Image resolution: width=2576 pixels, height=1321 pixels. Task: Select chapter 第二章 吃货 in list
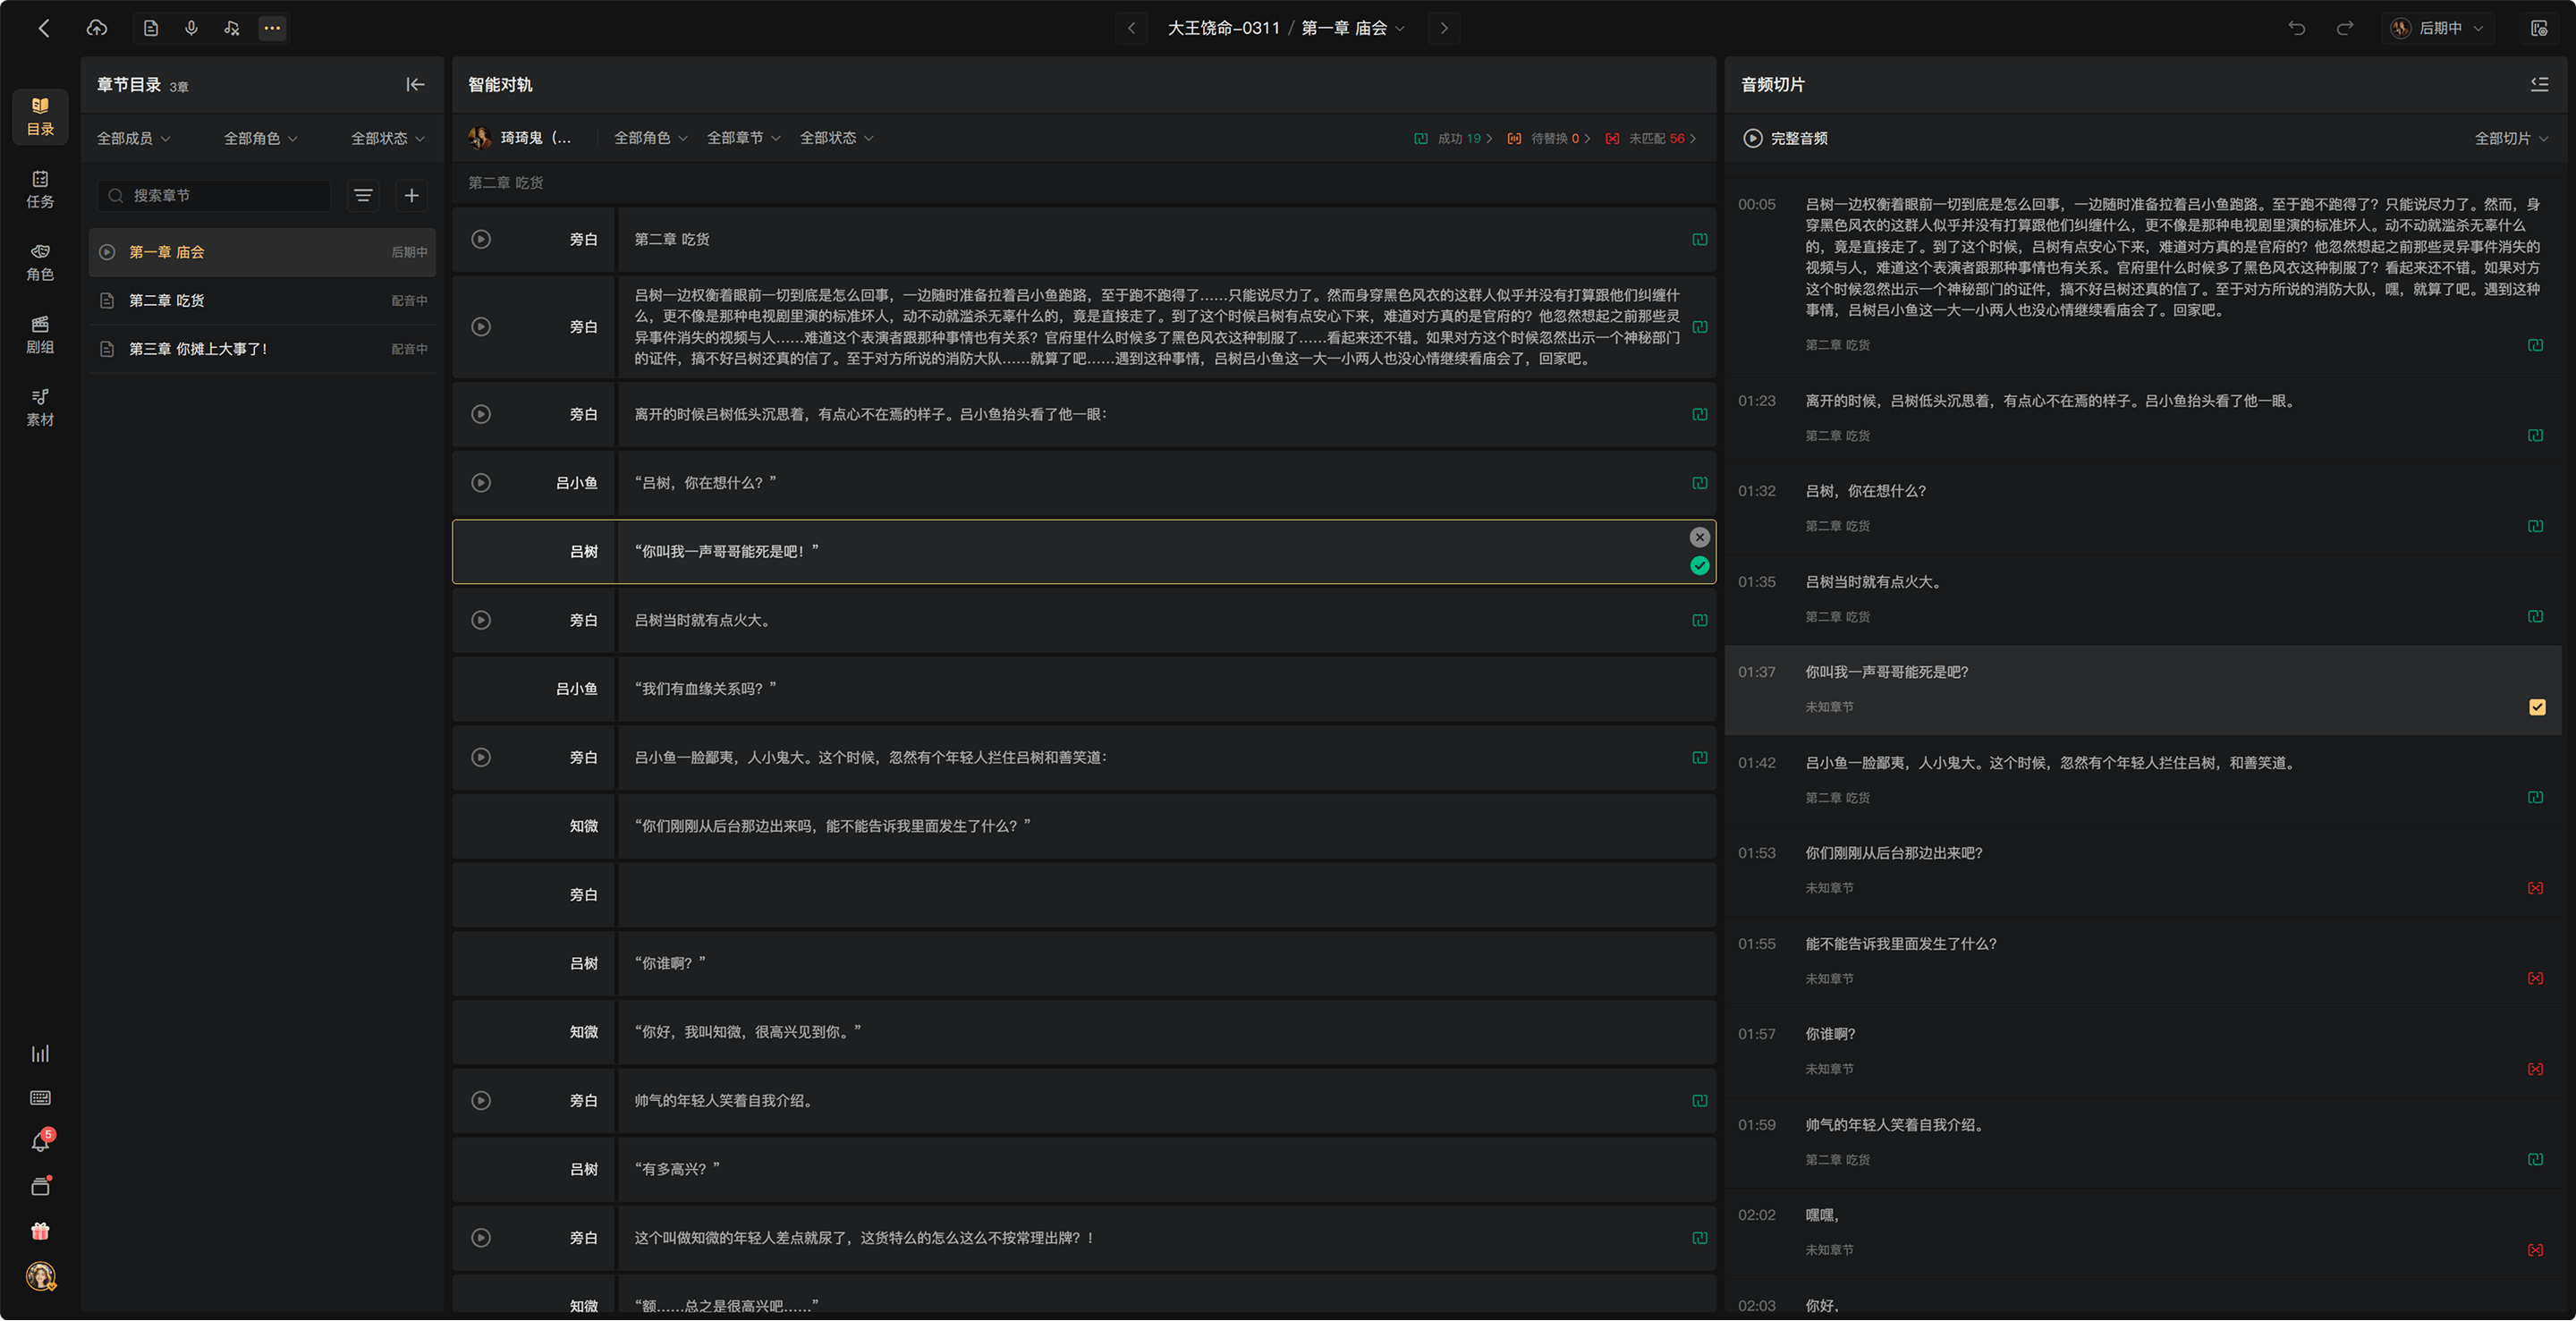coord(263,301)
